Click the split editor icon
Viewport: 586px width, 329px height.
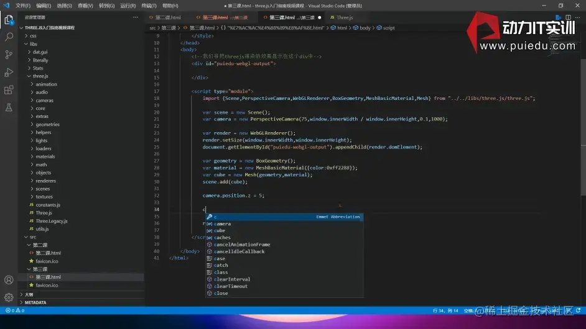[x=568, y=17]
